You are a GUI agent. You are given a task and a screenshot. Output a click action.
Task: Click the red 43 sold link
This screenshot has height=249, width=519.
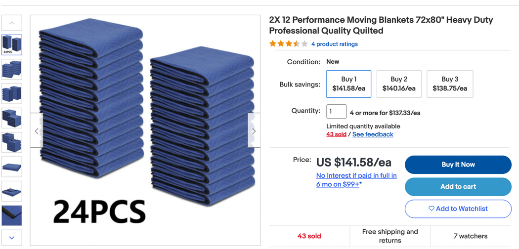(336, 134)
